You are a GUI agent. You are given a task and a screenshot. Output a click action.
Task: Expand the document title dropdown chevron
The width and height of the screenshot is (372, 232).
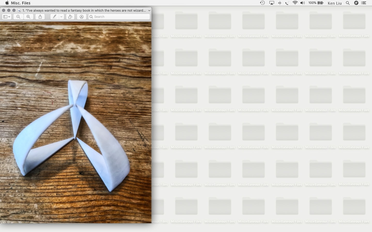coord(149,11)
